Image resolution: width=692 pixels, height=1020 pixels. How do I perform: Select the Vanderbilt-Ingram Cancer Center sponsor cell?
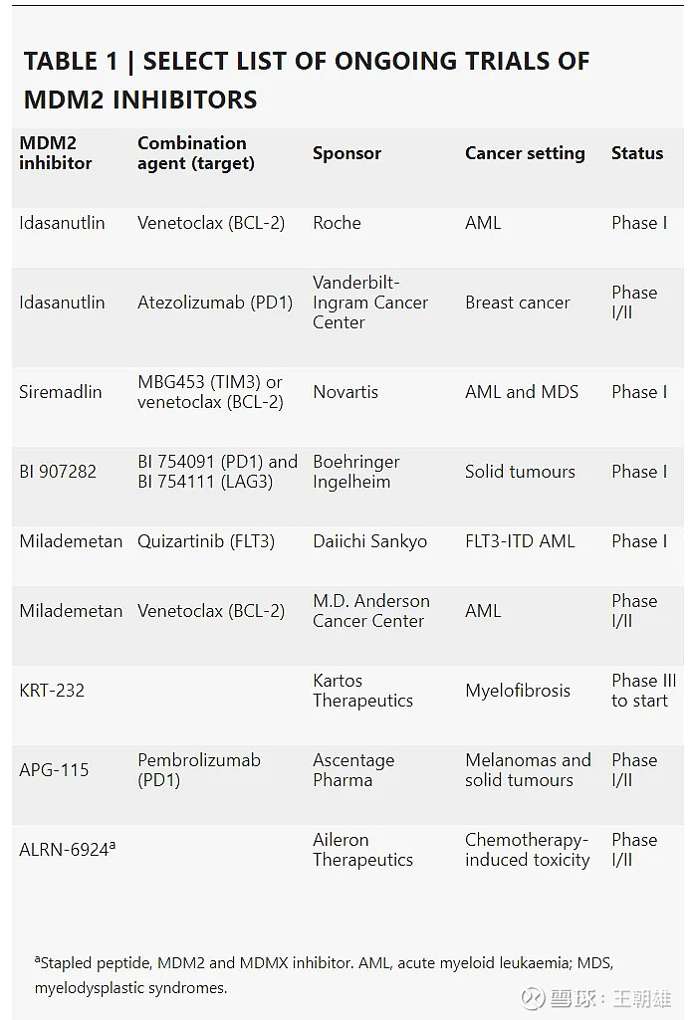point(370,303)
